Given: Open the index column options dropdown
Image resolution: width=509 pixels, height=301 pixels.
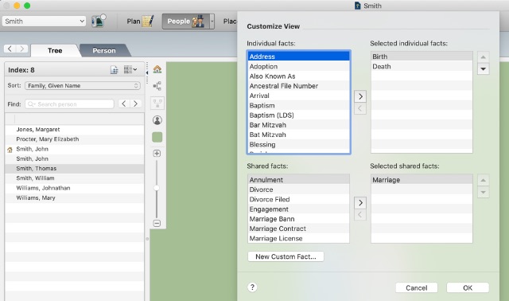Looking at the screenshot, I should 130,69.
